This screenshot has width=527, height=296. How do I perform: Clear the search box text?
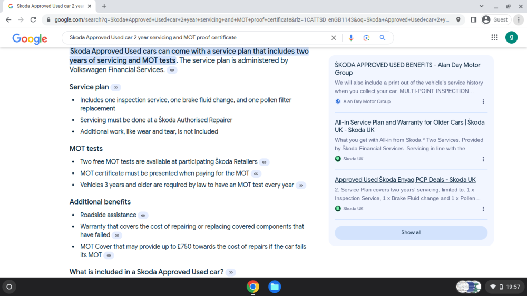click(334, 37)
